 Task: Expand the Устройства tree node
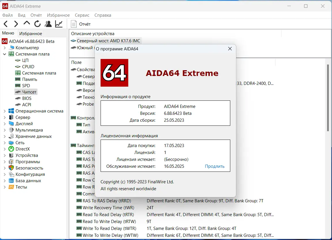pyautogui.click(x=4, y=155)
